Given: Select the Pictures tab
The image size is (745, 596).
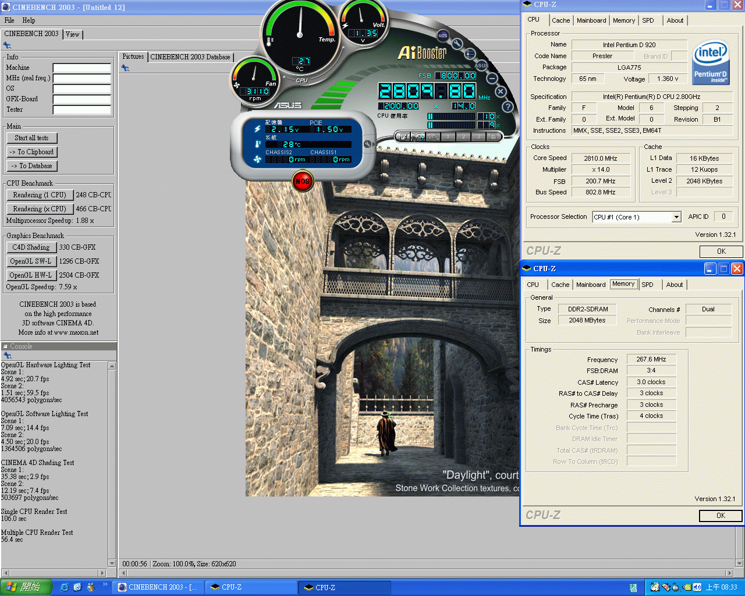Looking at the screenshot, I should pyautogui.click(x=133, y=56).
